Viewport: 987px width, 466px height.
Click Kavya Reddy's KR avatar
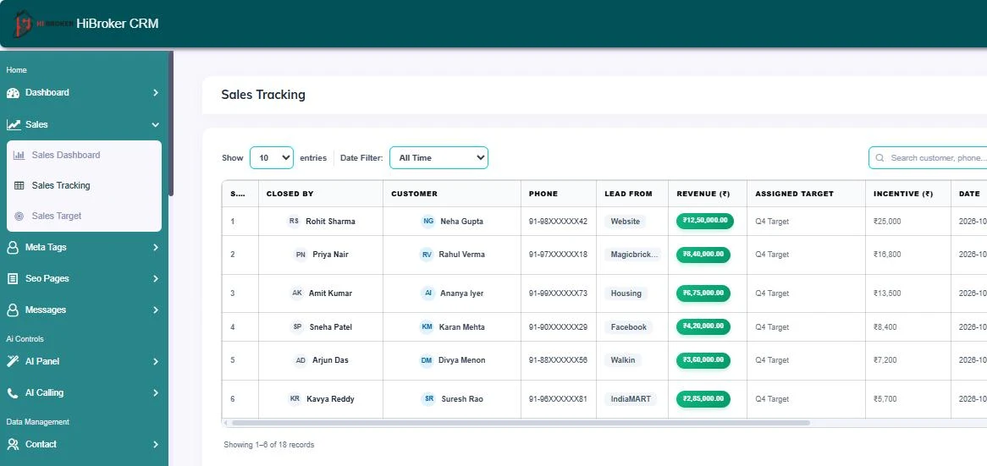click(x=295, y=398)
